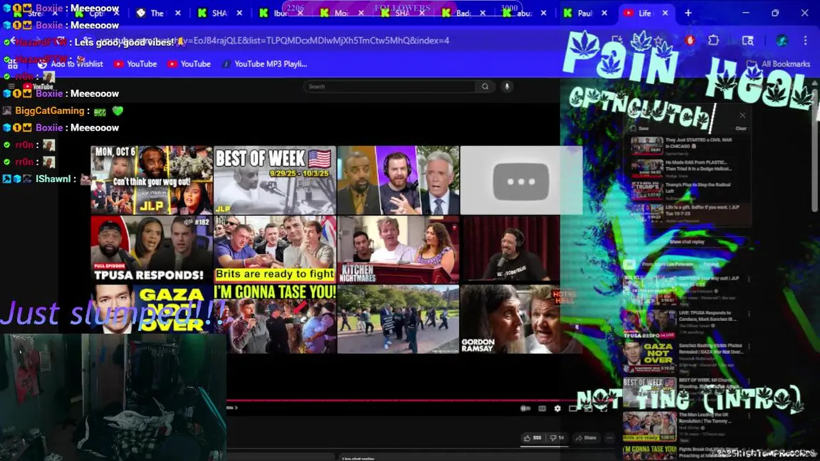Select the 'Related' filter chip

(x=711, y=264)
